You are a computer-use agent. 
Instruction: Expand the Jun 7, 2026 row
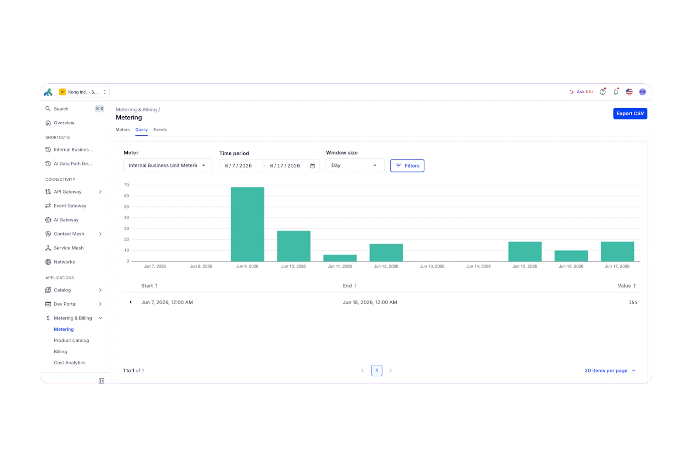tap(131, 302)
